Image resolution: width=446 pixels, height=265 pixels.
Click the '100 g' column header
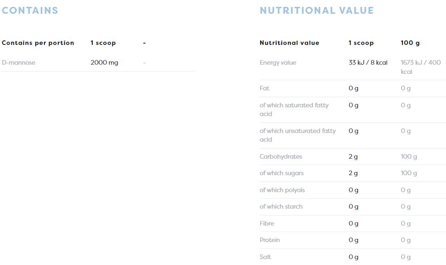click(410, 43)
